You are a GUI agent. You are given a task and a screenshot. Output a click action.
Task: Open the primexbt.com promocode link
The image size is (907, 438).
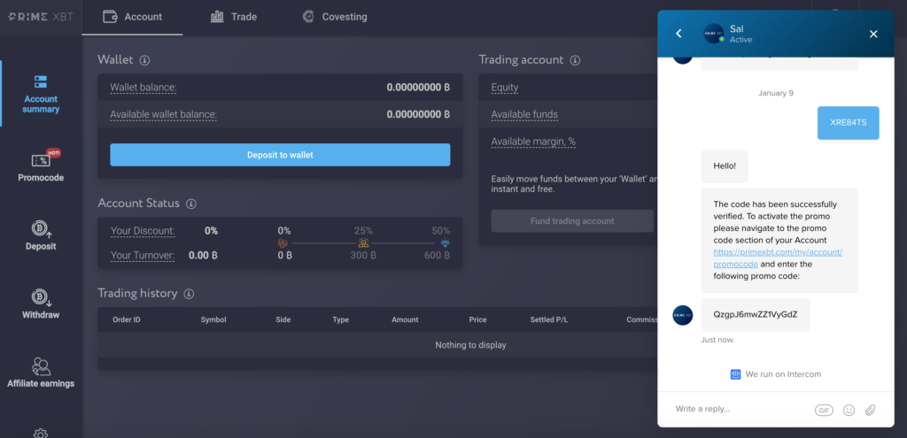tap(778, 258)
